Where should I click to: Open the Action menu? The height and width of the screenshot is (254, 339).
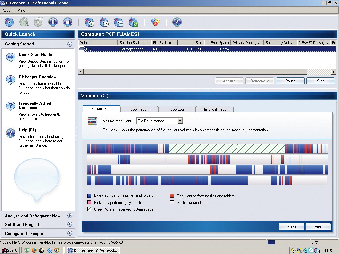[x=7, y=10]
